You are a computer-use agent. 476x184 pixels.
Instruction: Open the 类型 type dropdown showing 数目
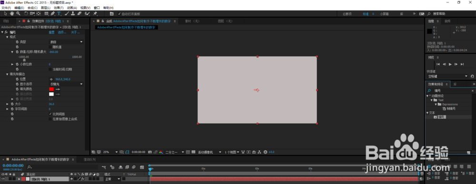pyautogui.click(x=66, y=42)
